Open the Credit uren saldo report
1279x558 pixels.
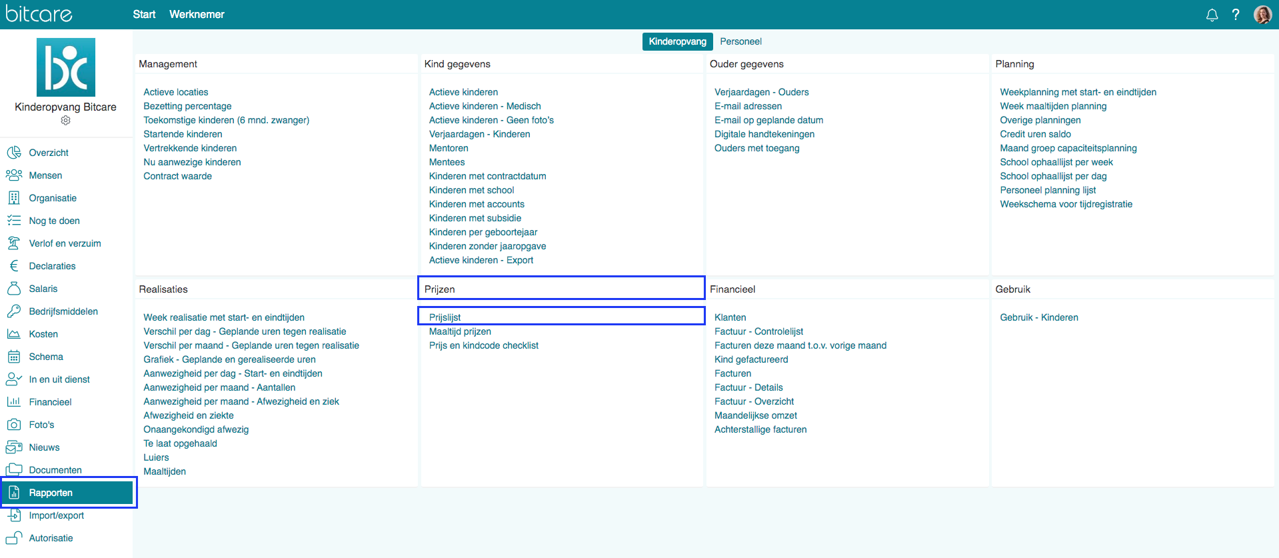point(1035,134)
